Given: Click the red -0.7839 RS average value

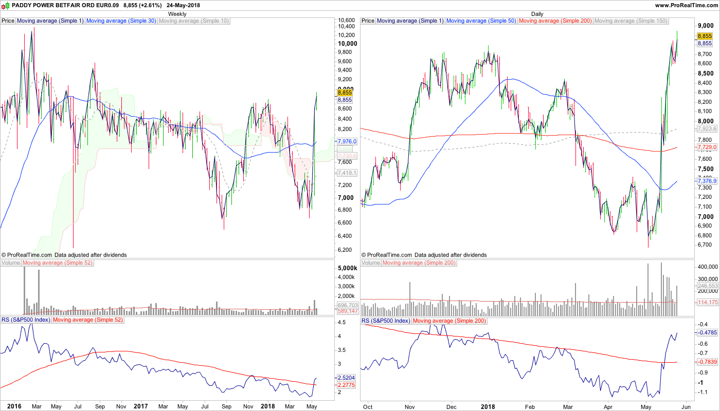Looking at the screenshot, I should tap(707, 362).
